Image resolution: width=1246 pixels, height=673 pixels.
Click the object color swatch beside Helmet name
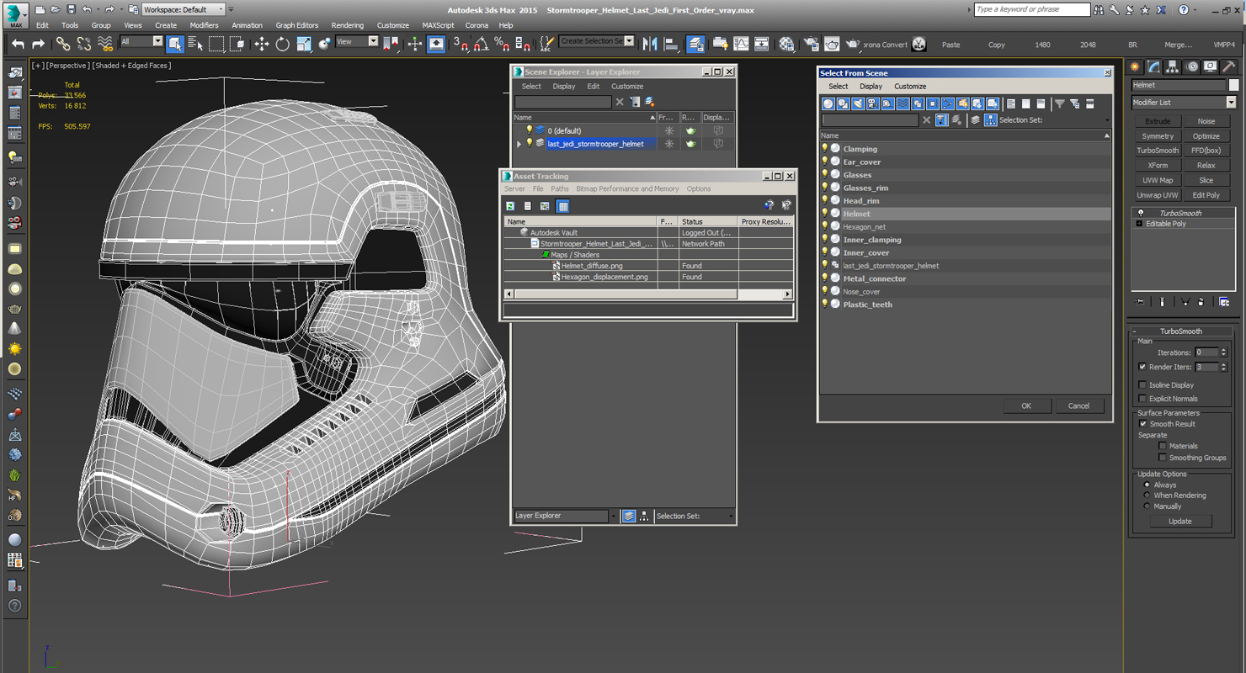(x=1233, y=85)
